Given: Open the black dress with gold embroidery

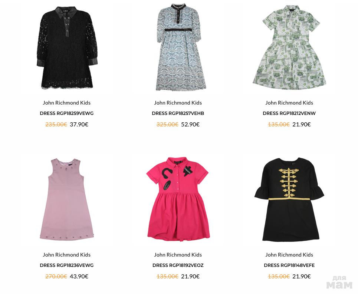Looking at the screenshot, I should click(x=289, y=199).
